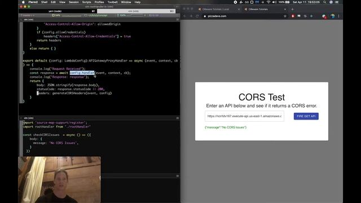Click the Siri menu bar icon
The image size is (361, 203).
coord(331,2)
